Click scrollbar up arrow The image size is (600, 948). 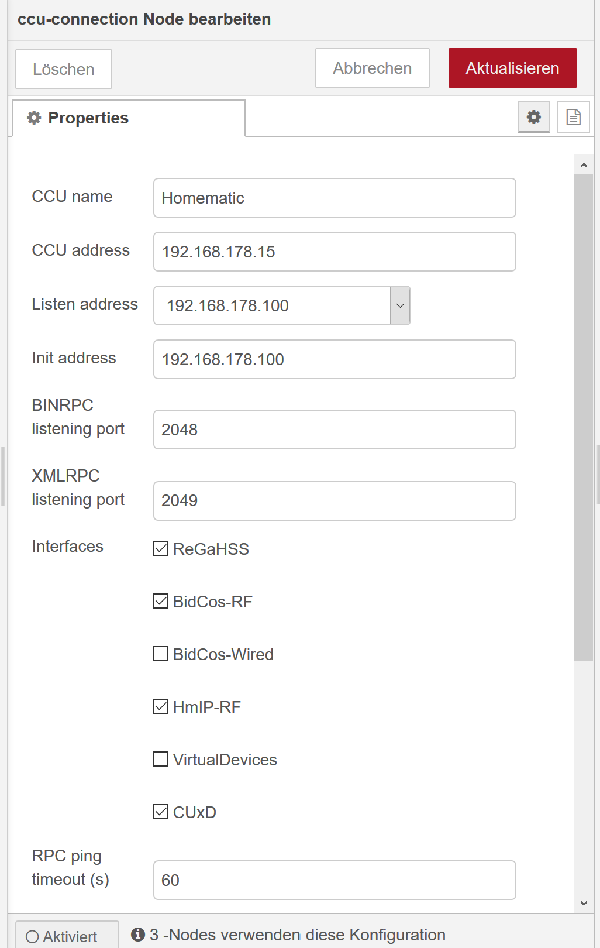[x=584, y=165]
